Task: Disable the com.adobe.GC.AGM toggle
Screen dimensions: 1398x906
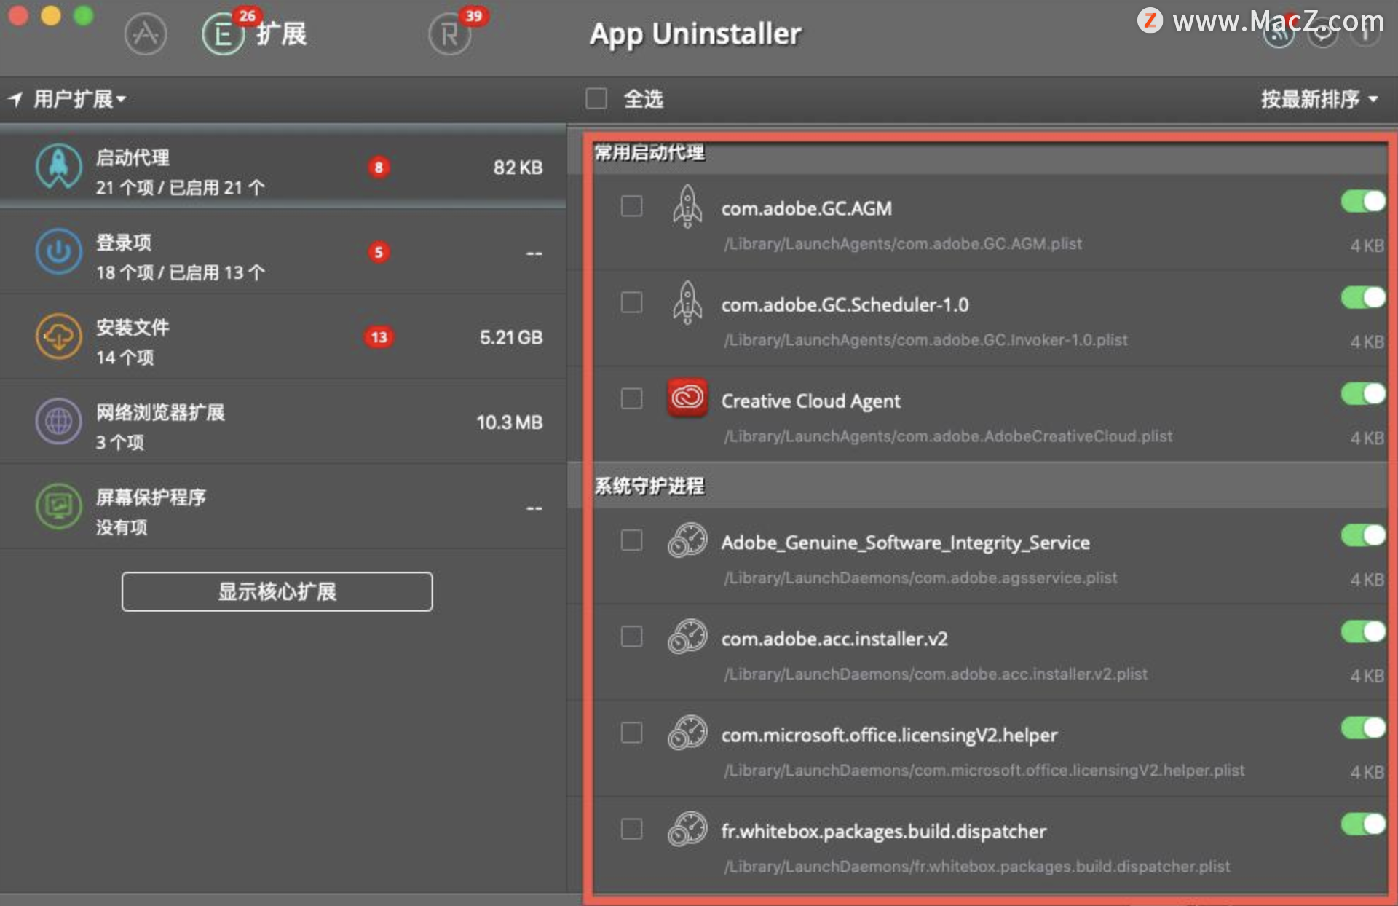Action: 1363,201
